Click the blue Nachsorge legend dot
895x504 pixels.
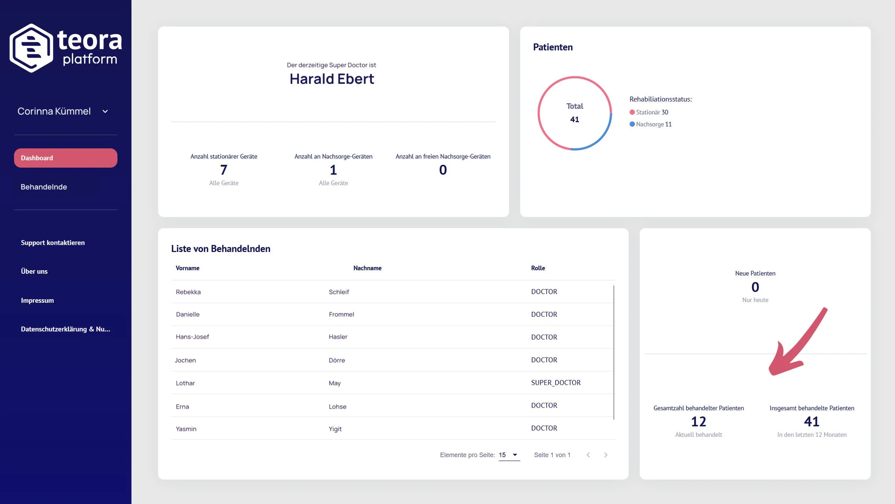tap(632, 124)
